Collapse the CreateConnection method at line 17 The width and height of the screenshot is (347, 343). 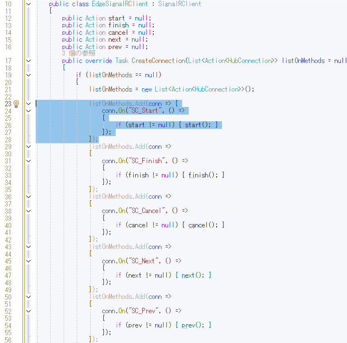[29, 61]
